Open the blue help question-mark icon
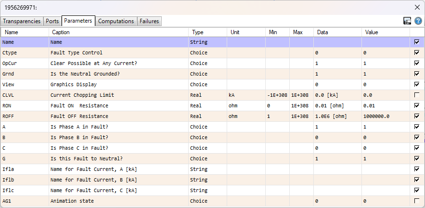Screen dimensions: 425x208 point(418,21)
